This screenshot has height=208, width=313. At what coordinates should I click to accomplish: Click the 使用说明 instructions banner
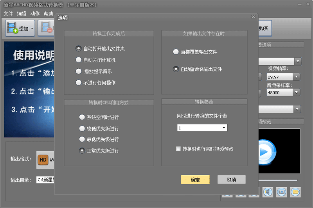pos(29,89)
